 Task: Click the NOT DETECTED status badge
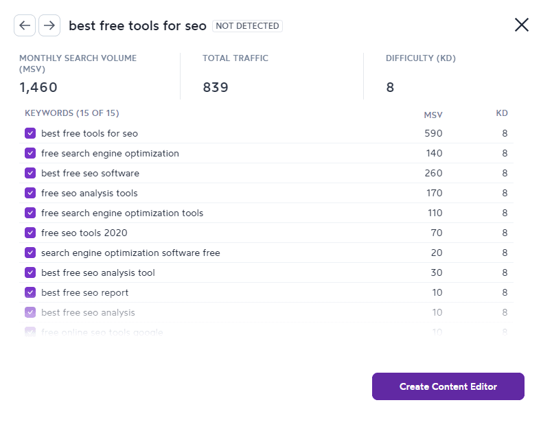tap(247, 26)
